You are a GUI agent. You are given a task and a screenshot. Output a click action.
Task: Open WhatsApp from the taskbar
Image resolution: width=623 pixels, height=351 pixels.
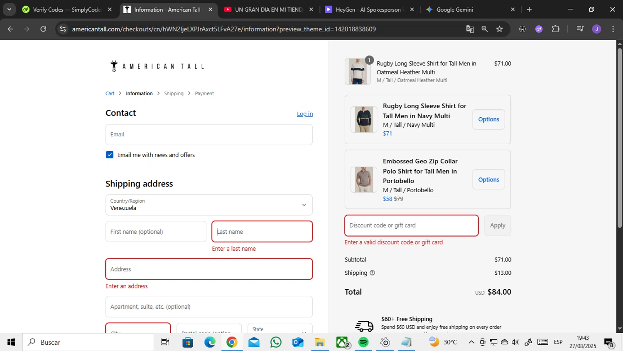tap(276, 342)
